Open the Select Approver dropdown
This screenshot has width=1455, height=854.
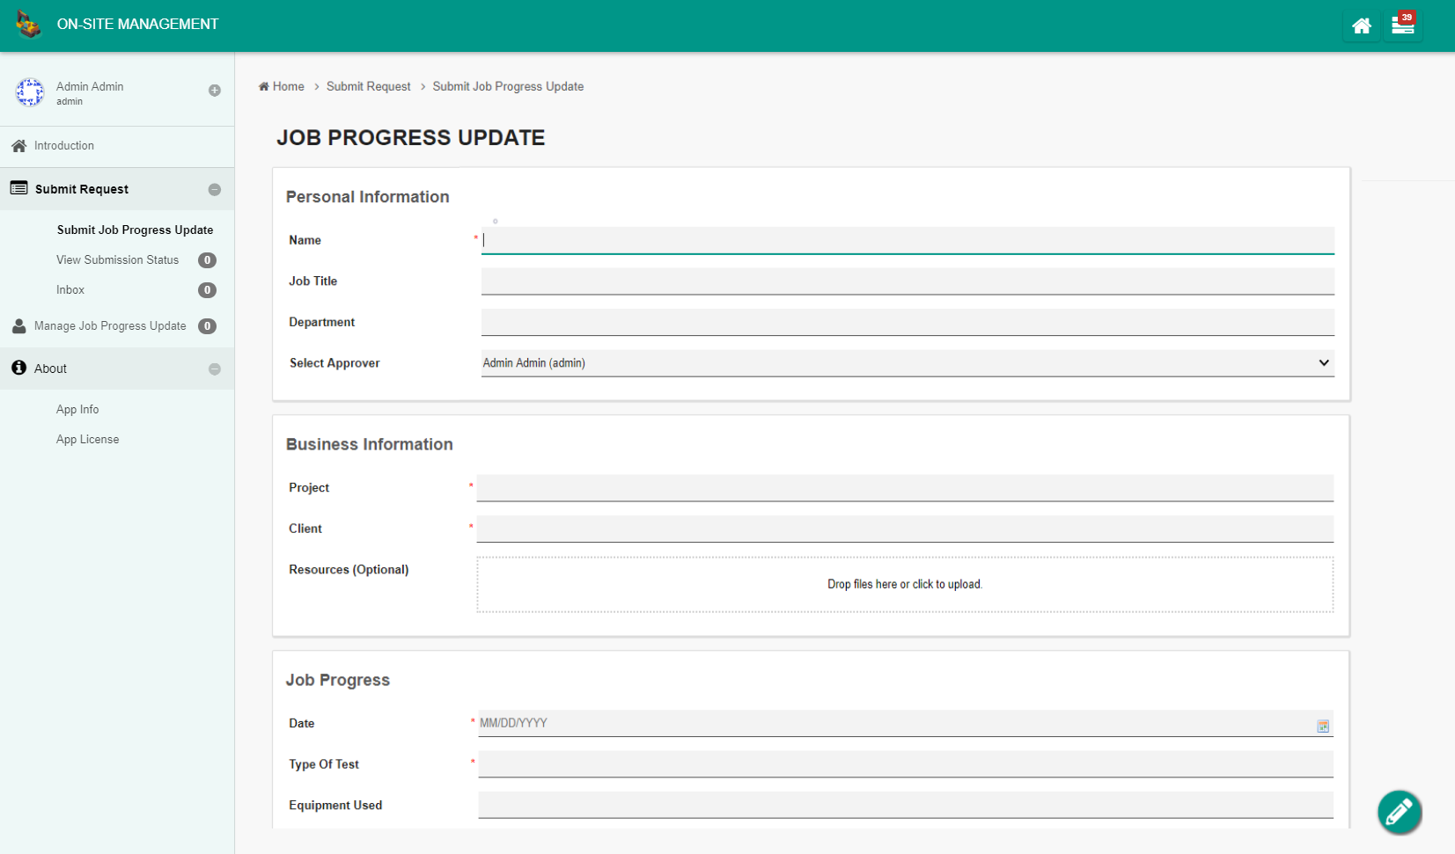click(x=907, y=362)
